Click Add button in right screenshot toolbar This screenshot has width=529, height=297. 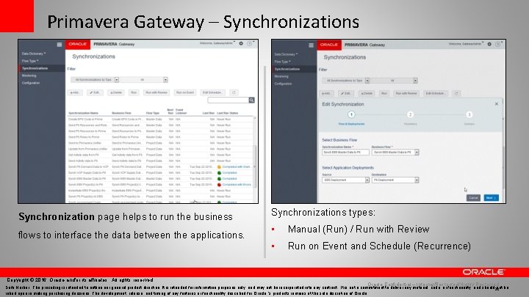tap(326, 93)
